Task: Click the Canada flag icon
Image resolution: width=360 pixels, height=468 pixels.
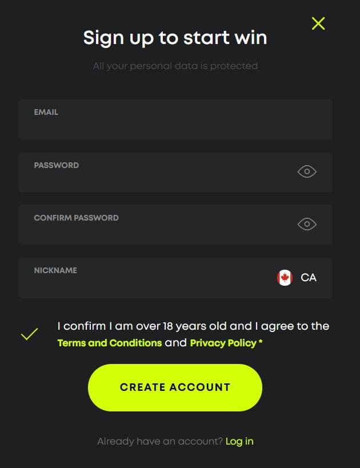Action: [x=285, y=278]
